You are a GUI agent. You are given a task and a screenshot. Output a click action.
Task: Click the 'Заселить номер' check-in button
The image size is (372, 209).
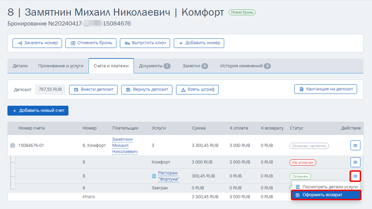click(x=37, y=43)
